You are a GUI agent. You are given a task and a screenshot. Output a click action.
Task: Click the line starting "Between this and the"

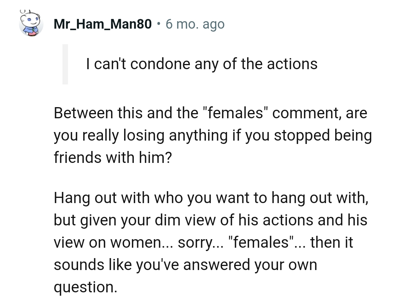click(210, 113)
